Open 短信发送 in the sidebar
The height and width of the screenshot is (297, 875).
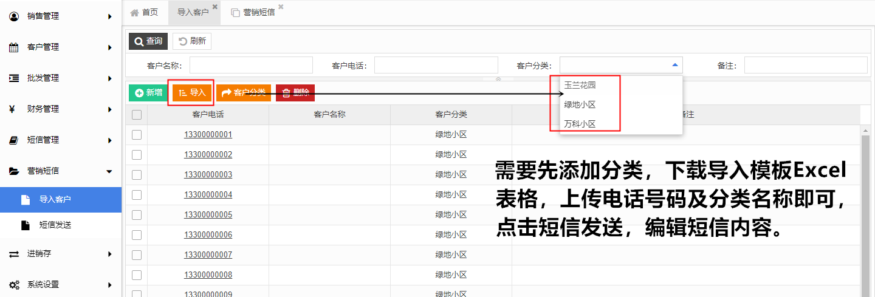(x=55, y=225)
